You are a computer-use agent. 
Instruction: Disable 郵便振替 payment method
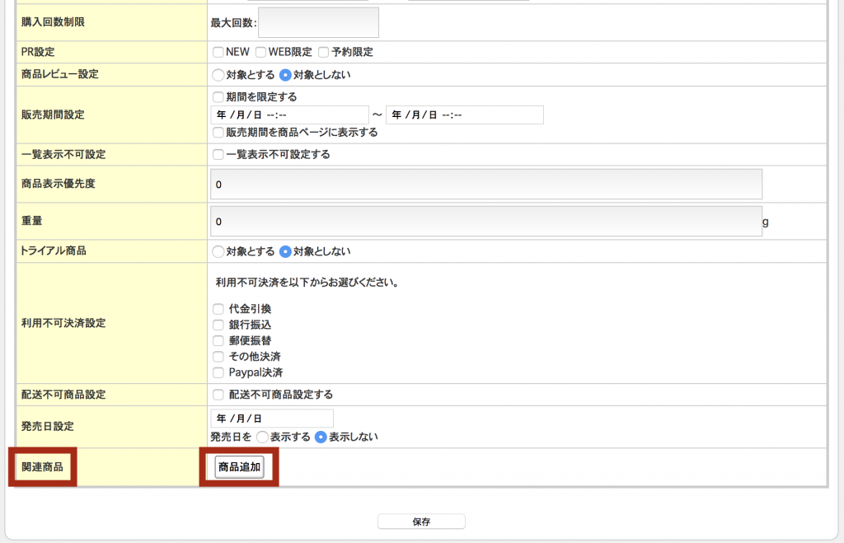[218, 339]
